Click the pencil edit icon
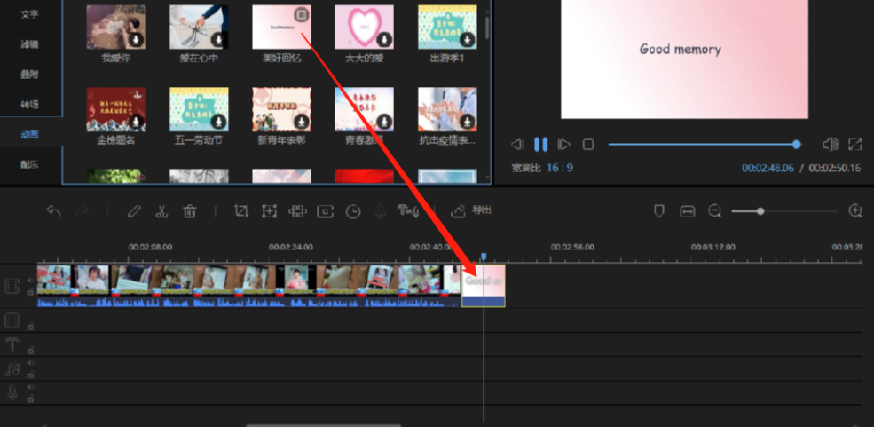This screenshot has height=427, width=874. [x=134, y=211]
